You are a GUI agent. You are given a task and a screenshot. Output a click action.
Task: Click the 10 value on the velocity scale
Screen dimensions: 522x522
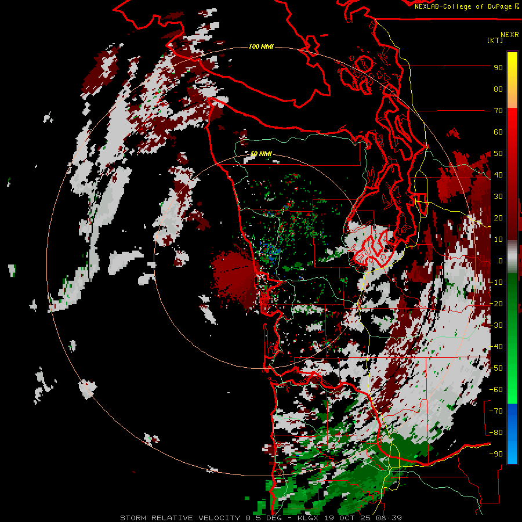[498, 240]
